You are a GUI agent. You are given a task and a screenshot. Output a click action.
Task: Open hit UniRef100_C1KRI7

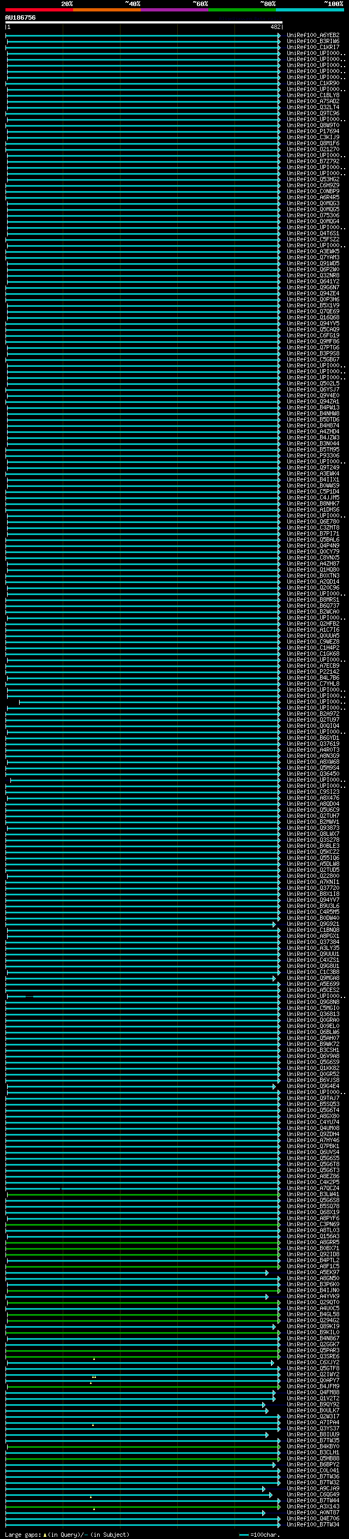313,47
